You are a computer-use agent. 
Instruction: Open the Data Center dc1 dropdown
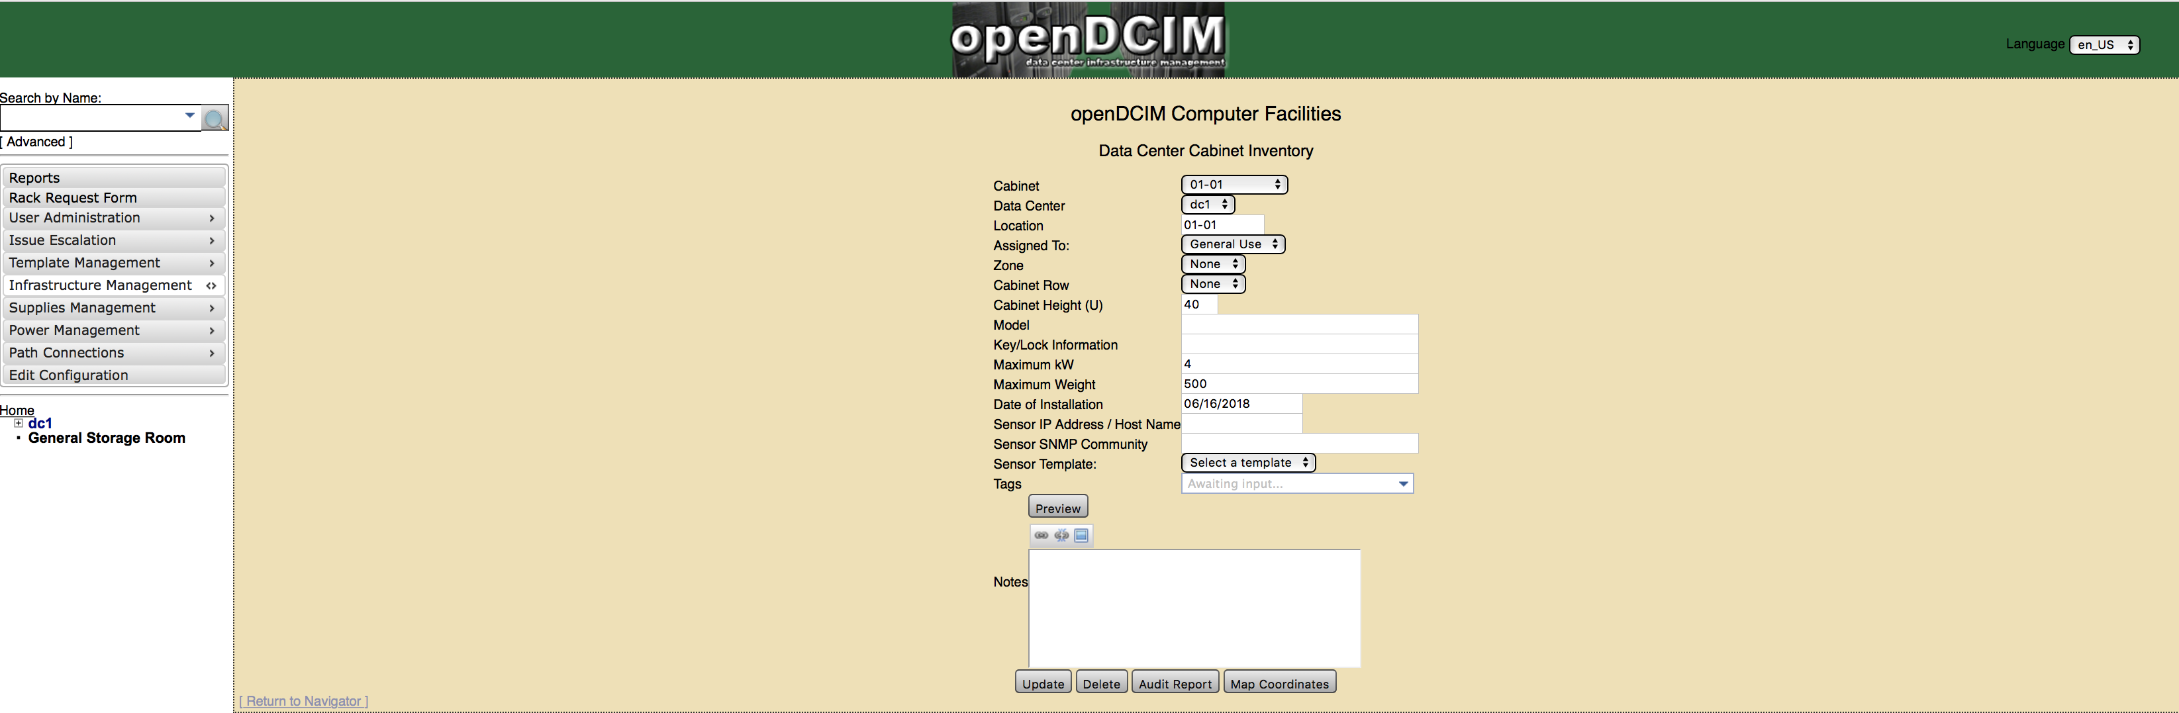coord(1208,205)
